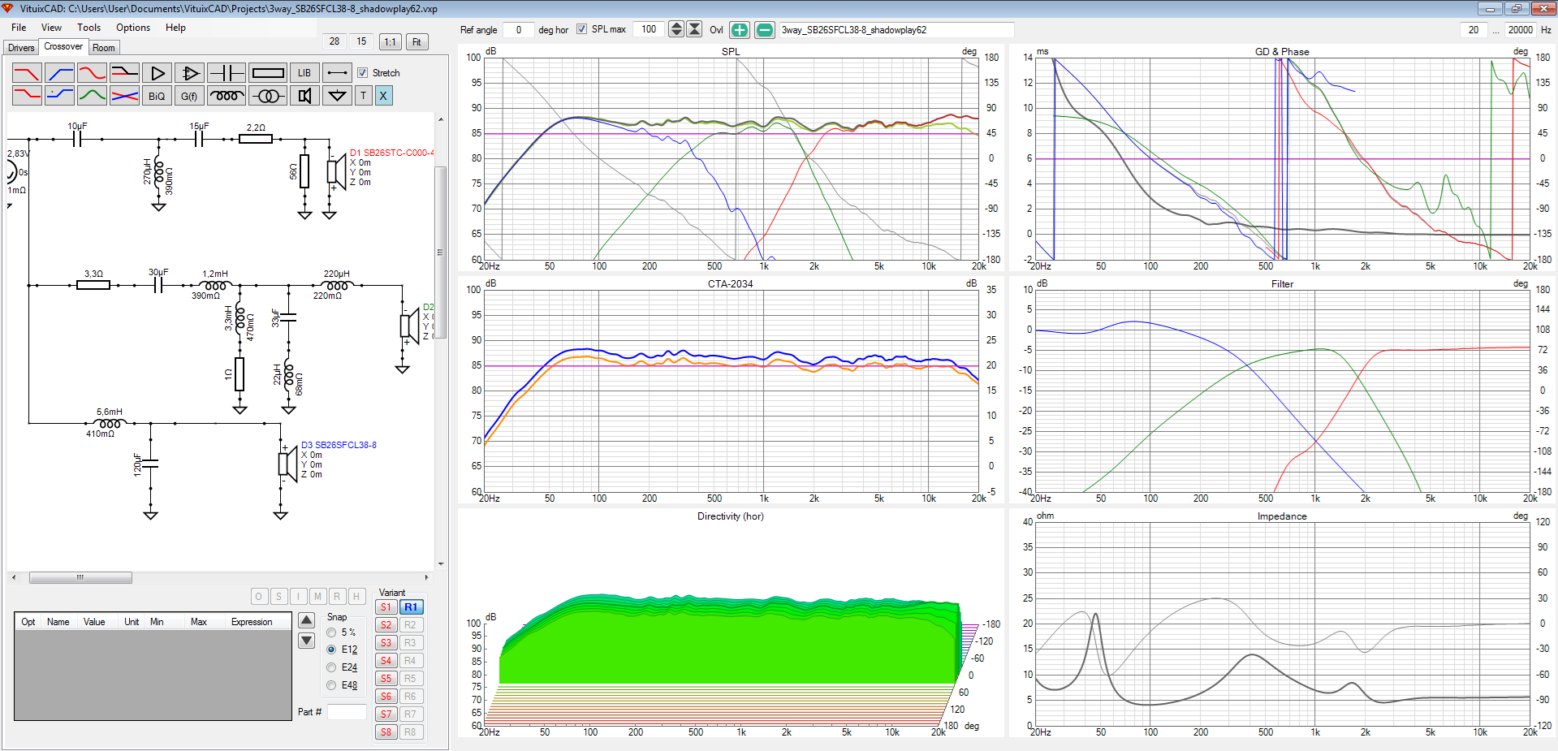Step SPL max with up-down arrows

point(675,29)
